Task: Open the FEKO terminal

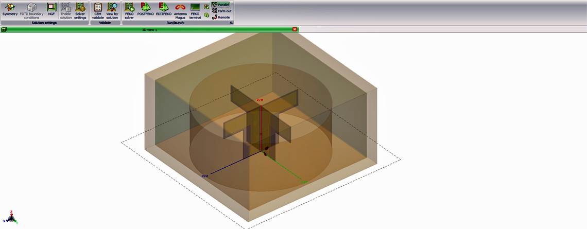Action: pos(195,10)
